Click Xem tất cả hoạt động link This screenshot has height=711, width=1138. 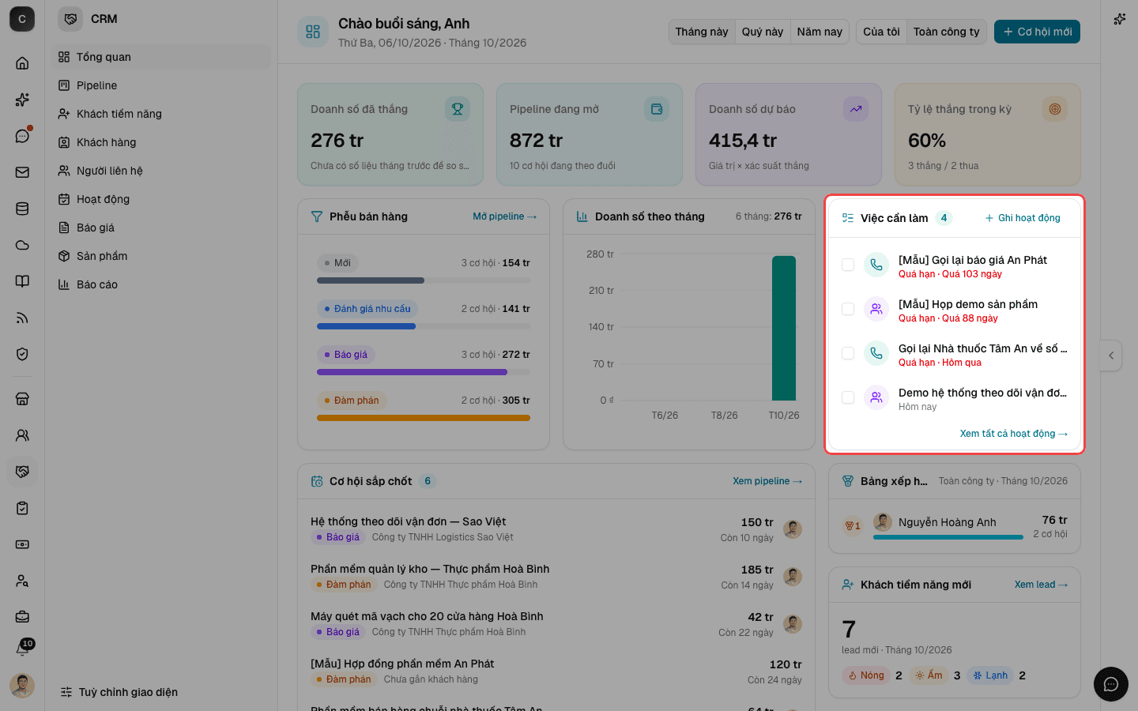click(1014, 434)
